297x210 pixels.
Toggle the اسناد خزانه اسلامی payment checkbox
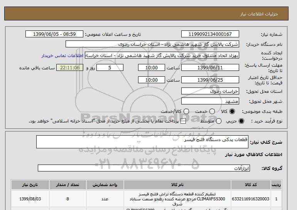[x=183, y=121]
